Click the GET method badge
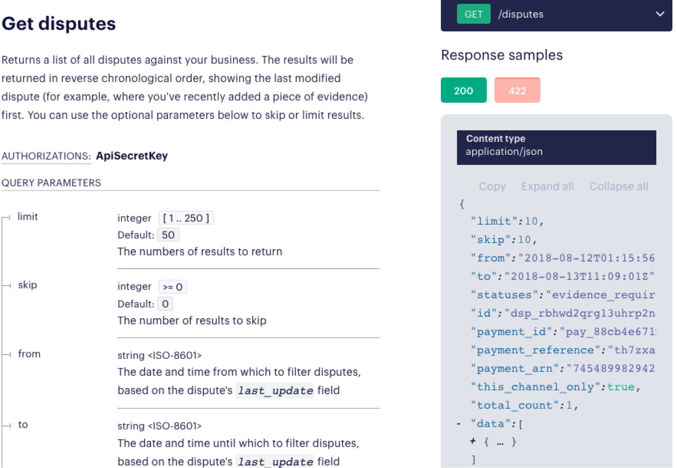The height and width of the screenshot is (468, 677). [473, 14]
